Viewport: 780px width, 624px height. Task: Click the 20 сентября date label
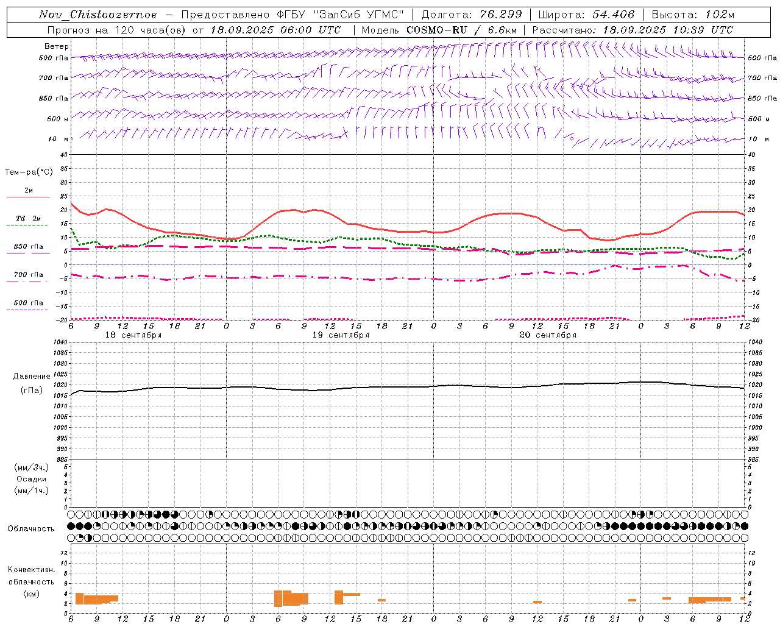tap(548, 335)
